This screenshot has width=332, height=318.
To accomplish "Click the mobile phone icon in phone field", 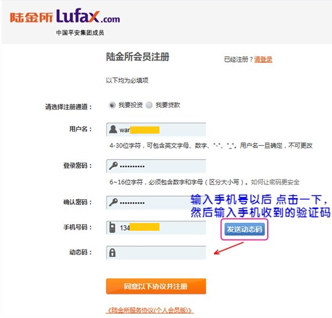I will (112, 227).
